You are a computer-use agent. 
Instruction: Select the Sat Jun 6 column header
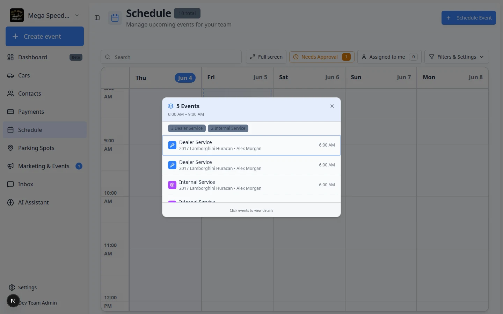pos(309,77)
